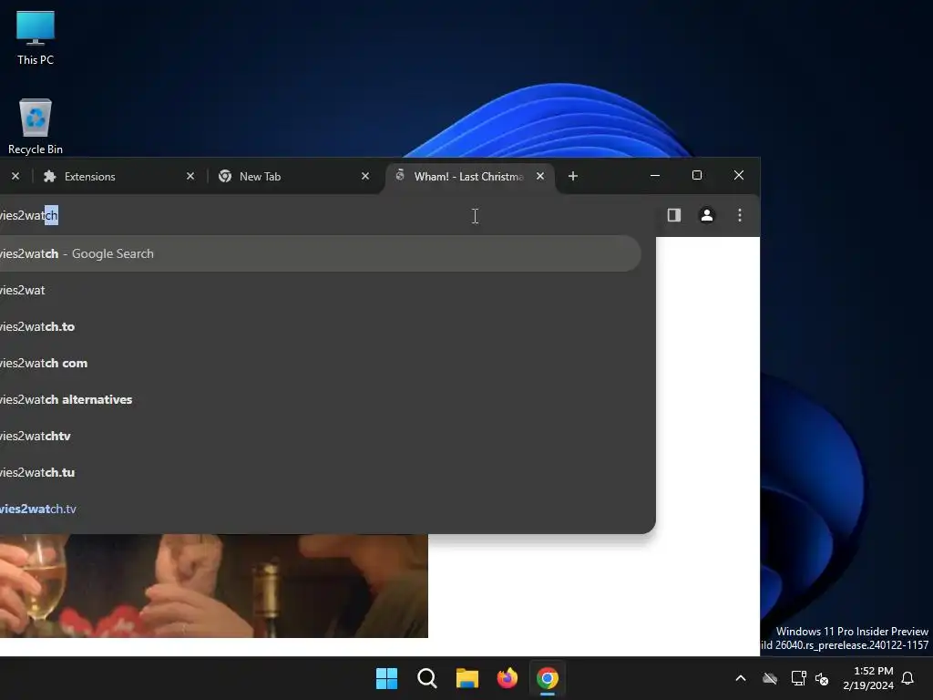Click the OneDrive cloud tray icon

[770, 678]
